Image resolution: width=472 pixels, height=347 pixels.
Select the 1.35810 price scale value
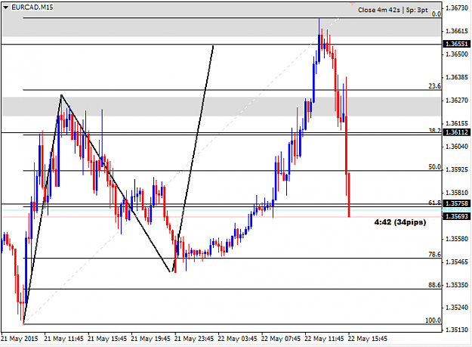point(457,193)
